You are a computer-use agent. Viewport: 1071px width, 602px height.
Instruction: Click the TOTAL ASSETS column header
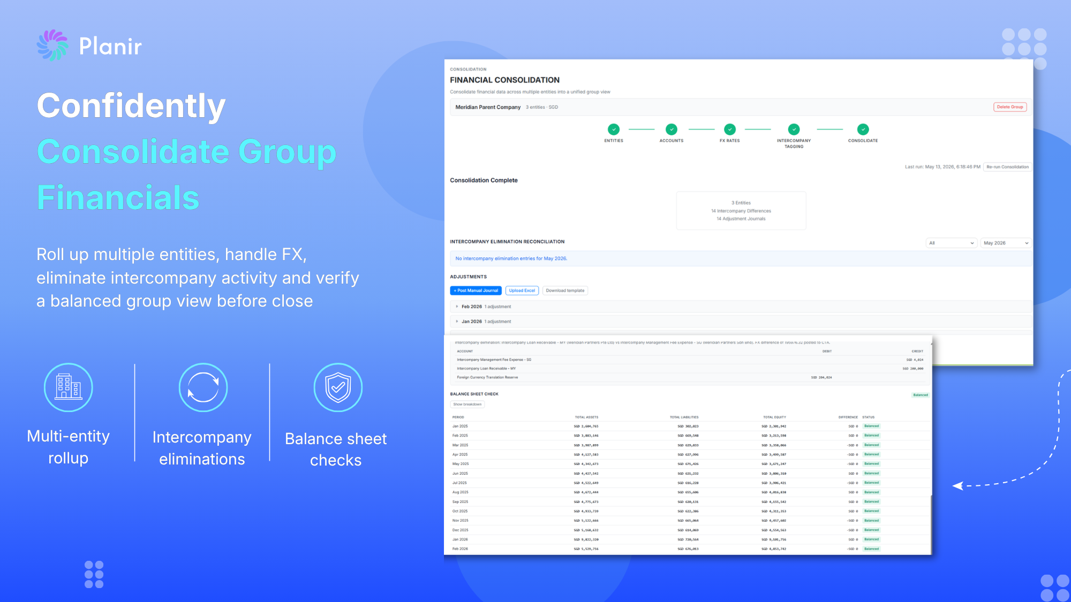click(586, 417)
